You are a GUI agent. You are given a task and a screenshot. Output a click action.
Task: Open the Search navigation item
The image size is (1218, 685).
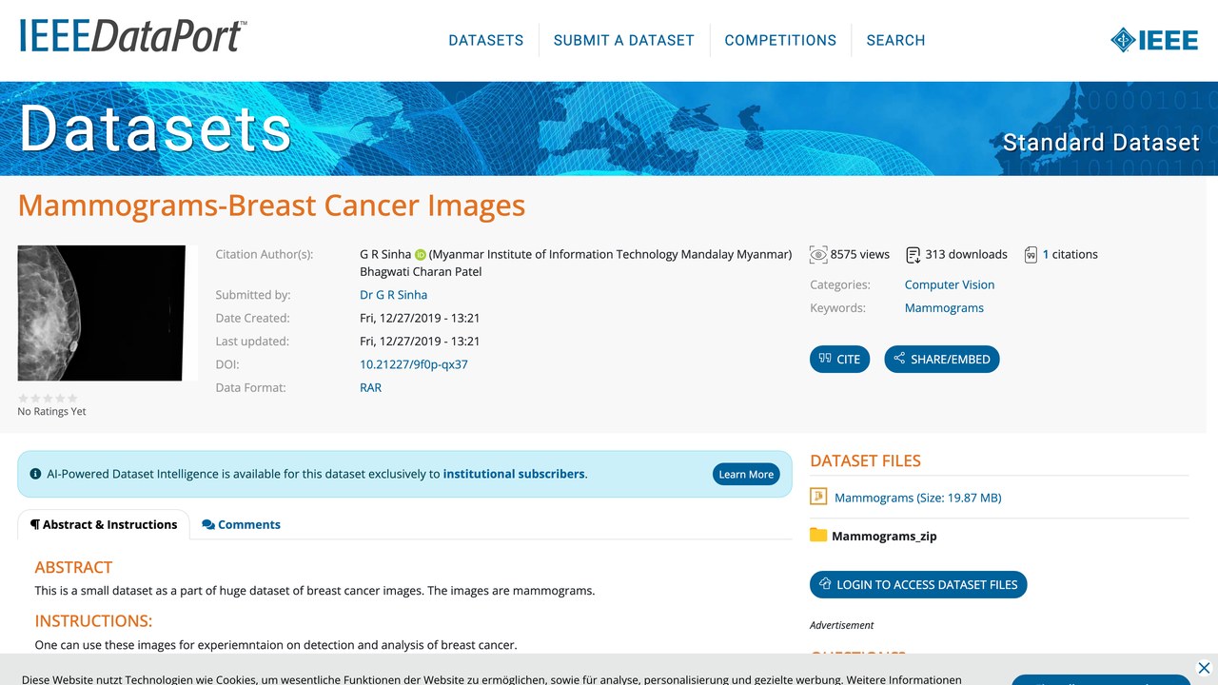click(x=895, y=40)
